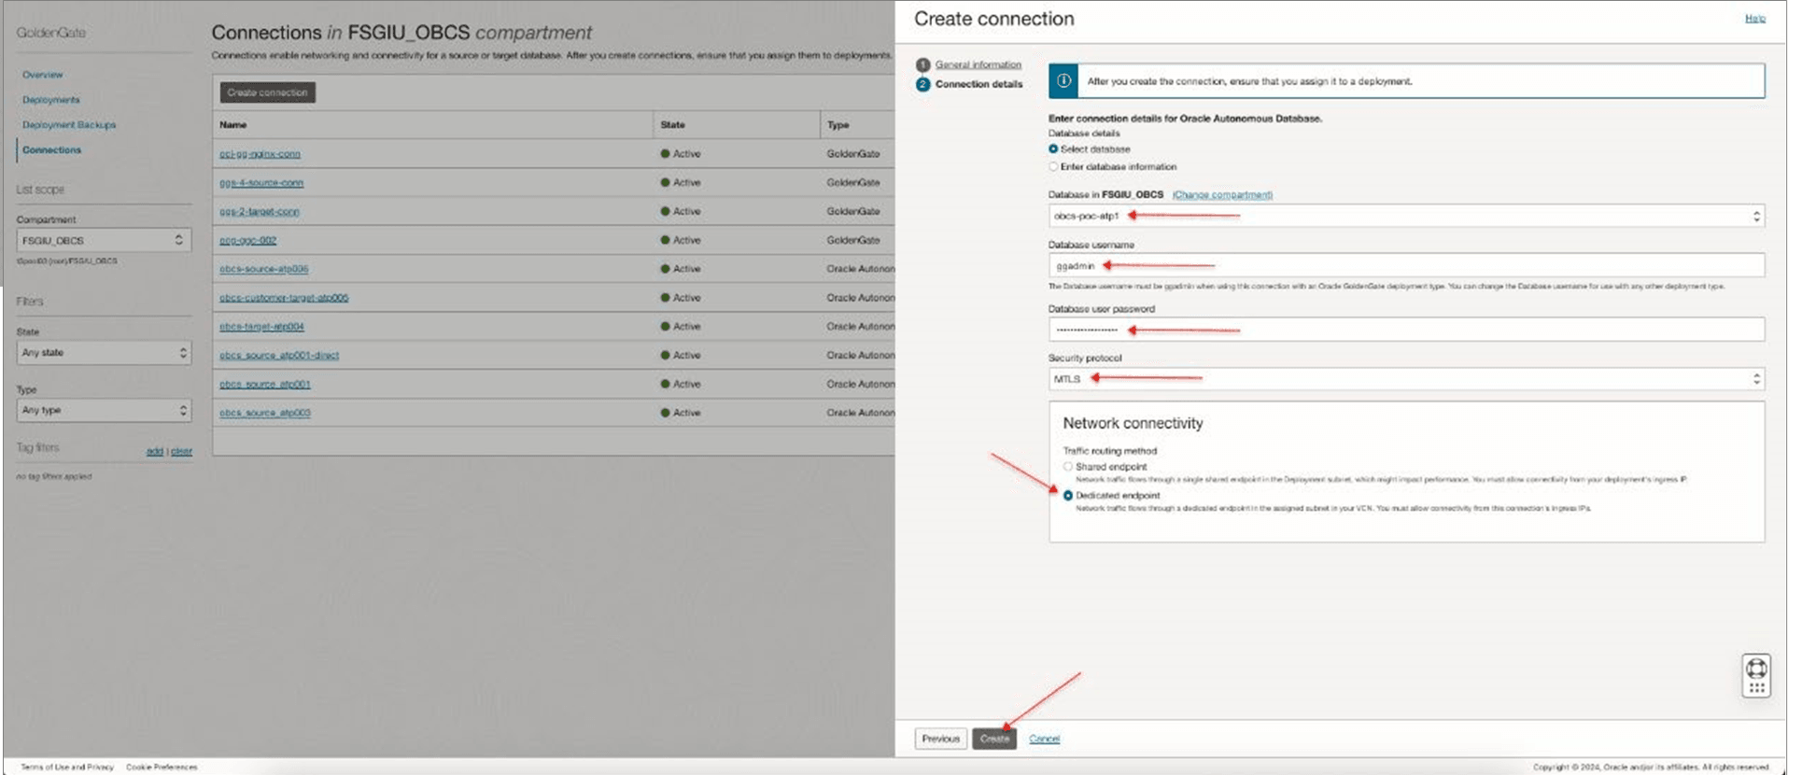Click the Create button in the panel footer
Image resolution: width=1802 pixels, height=775 pixels.
point(994,739)
